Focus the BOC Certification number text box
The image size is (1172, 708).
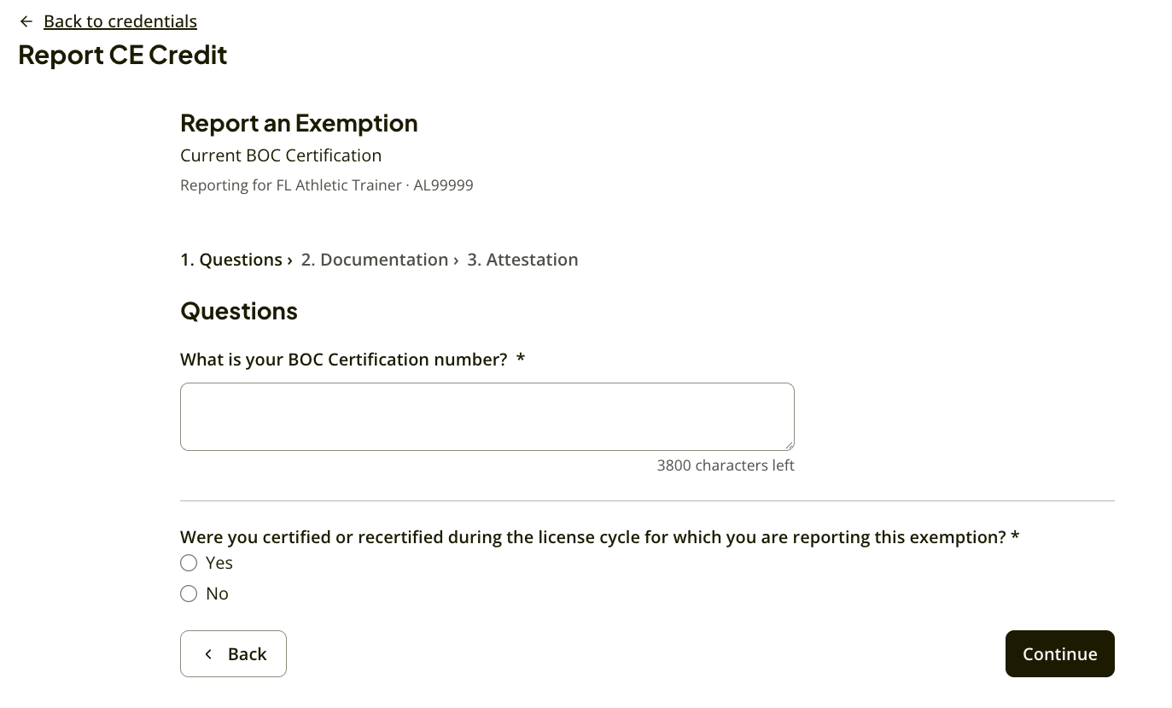point(487,417)
